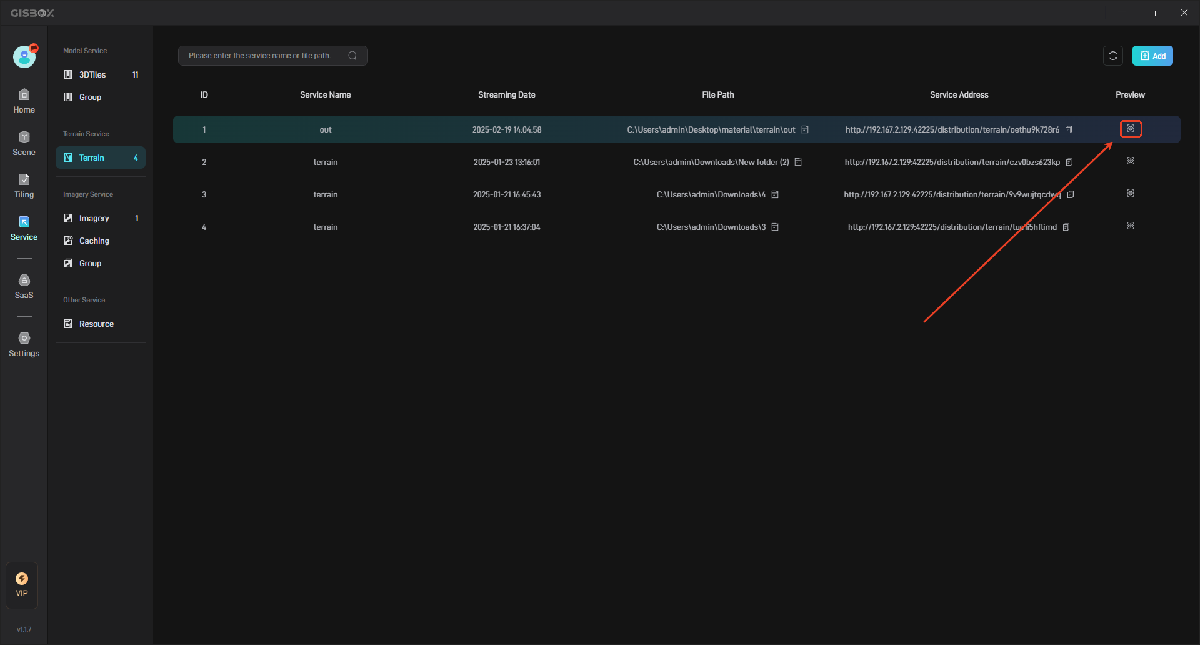The width and height of the screenshot is (1200, 645).
Task: Open the user avatar profile
Action: pyautogui.click(x=24, y=57)
